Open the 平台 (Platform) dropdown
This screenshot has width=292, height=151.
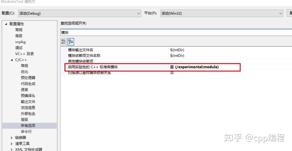coord(222,14)
